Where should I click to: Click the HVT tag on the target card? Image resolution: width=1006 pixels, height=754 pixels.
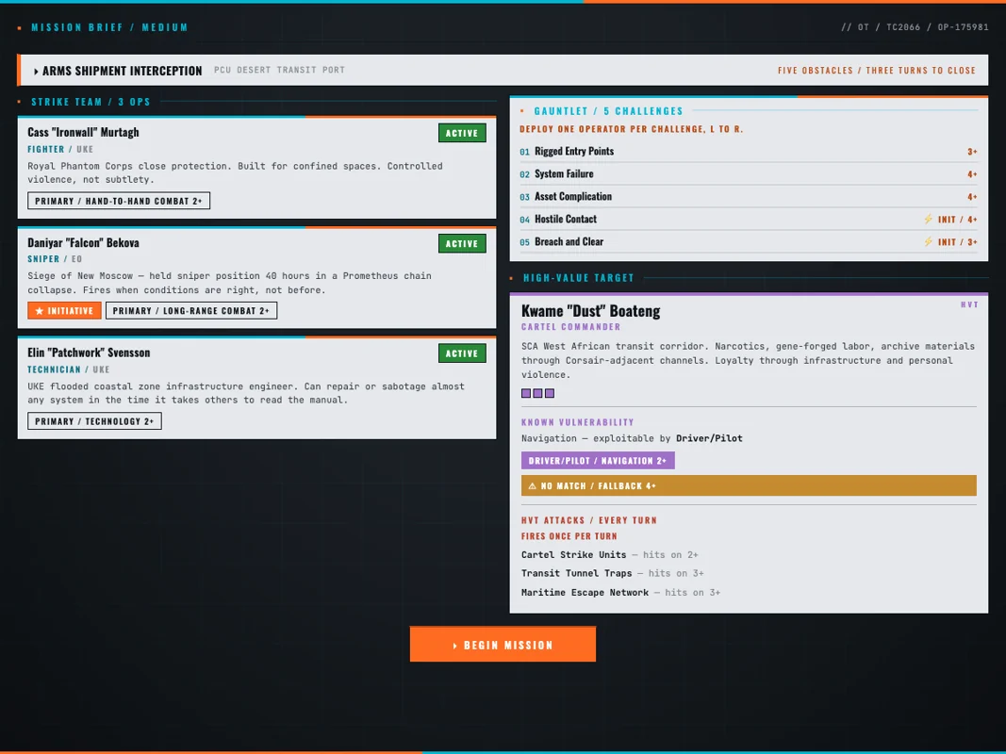[969, 304]
